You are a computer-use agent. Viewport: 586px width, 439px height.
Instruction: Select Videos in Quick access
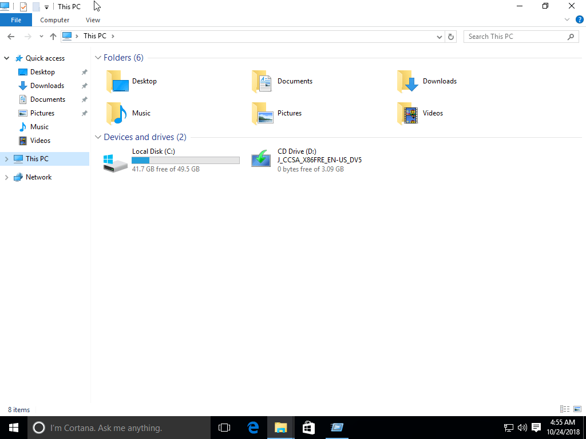point(40,141)
